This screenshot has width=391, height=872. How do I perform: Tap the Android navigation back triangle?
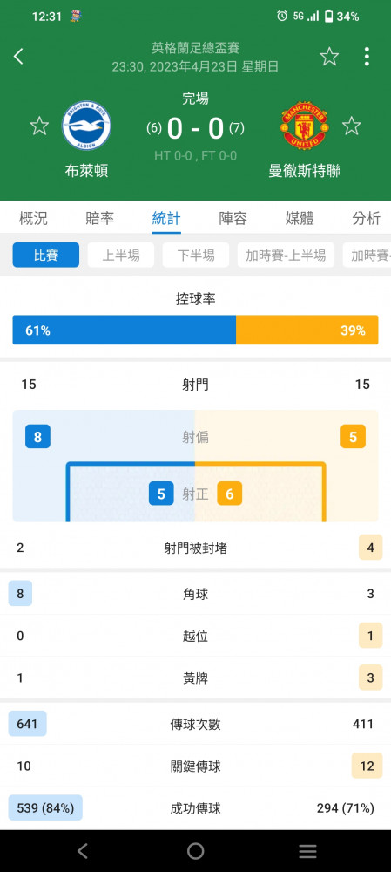point(83,851)
